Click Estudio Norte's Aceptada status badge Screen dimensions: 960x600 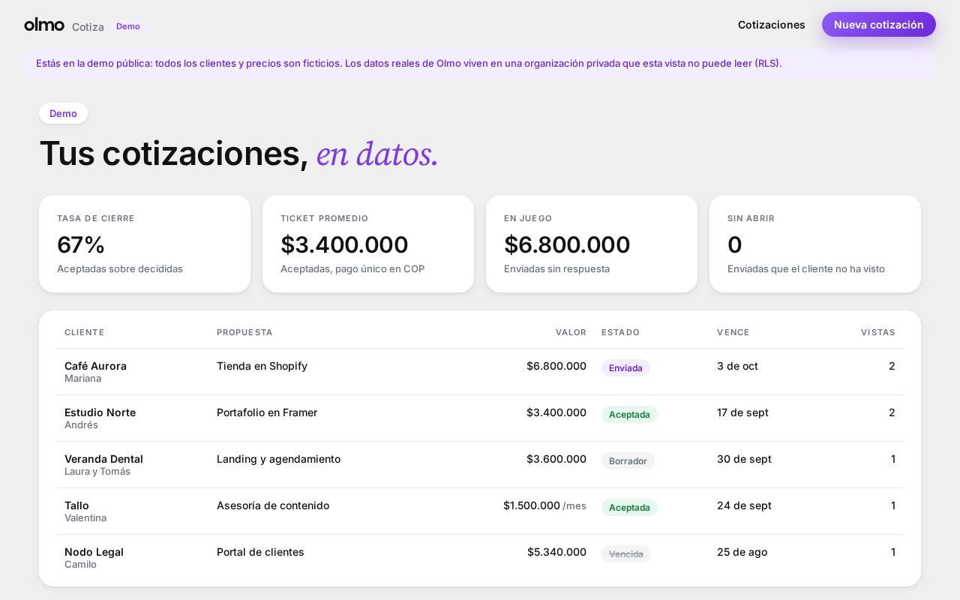629,415
